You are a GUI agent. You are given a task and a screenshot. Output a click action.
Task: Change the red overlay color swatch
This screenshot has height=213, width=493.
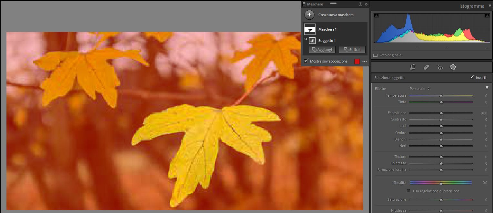tap(357, 62)
